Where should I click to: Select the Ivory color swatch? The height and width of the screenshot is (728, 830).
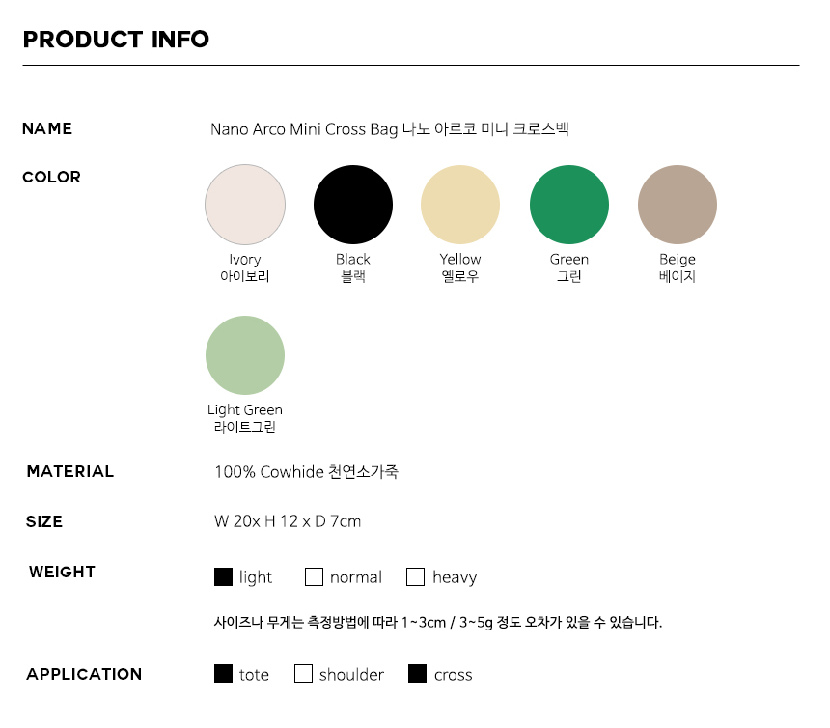(x=245, y=205)
